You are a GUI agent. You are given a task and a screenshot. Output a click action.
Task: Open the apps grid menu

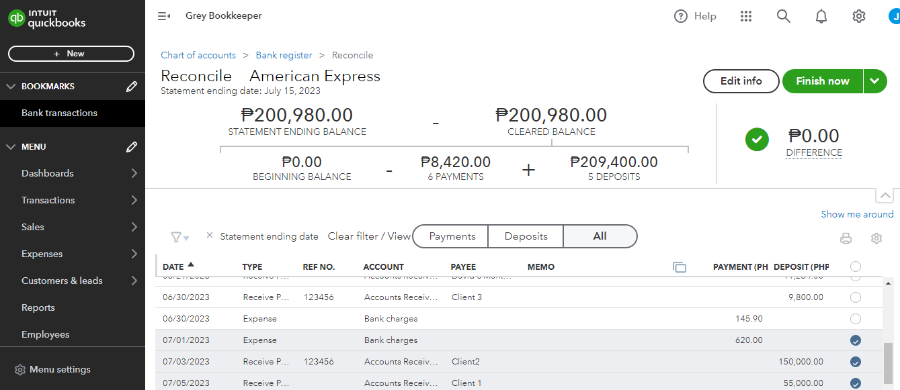pyautogui.click(x=745, y=16)
